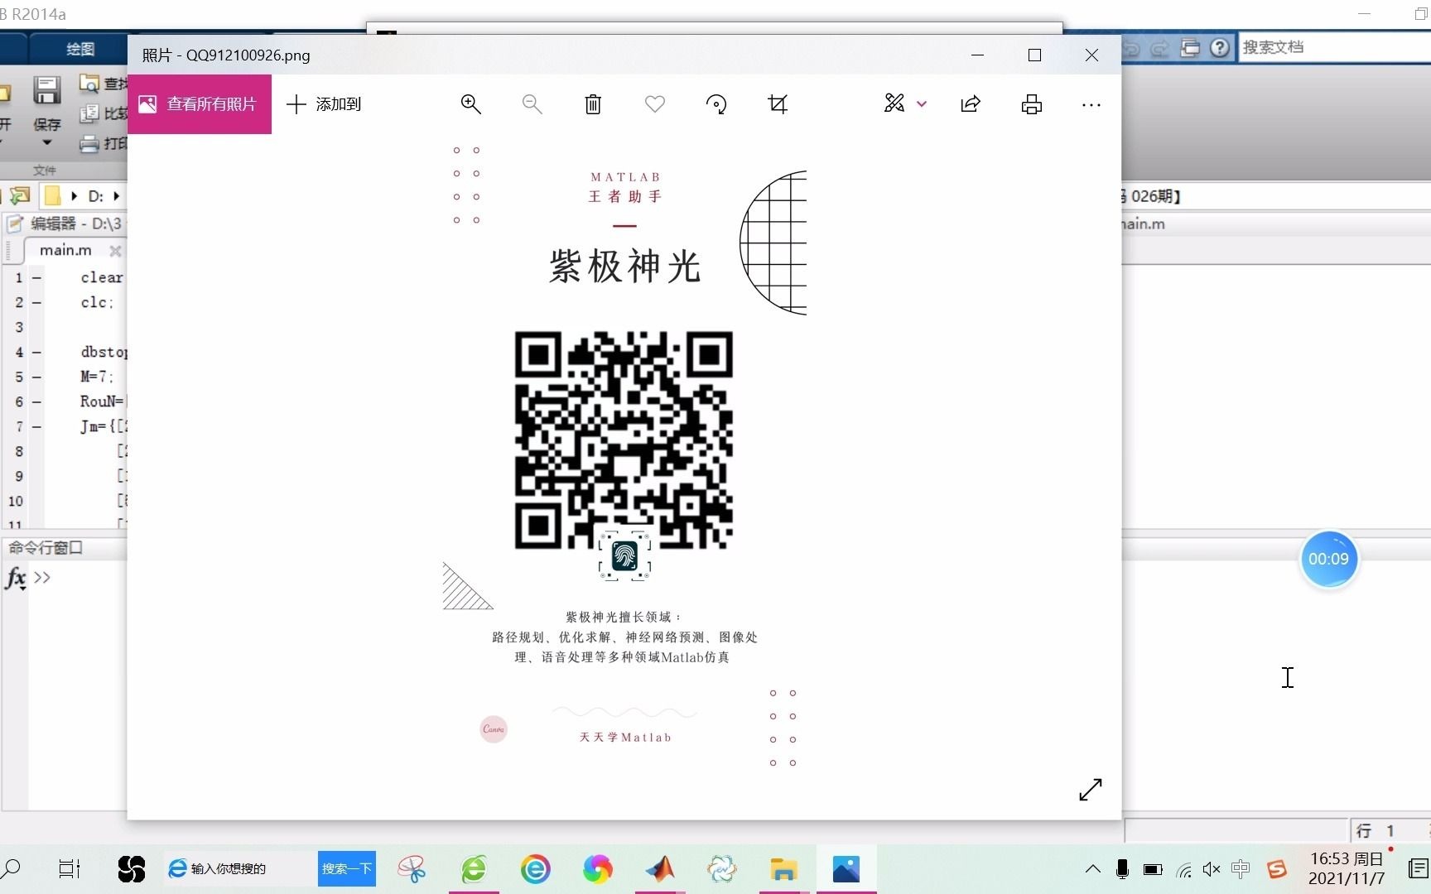Open Edit & Create scissors icon
Screen dimensions: 1431x894
click(x=894, y=103)
